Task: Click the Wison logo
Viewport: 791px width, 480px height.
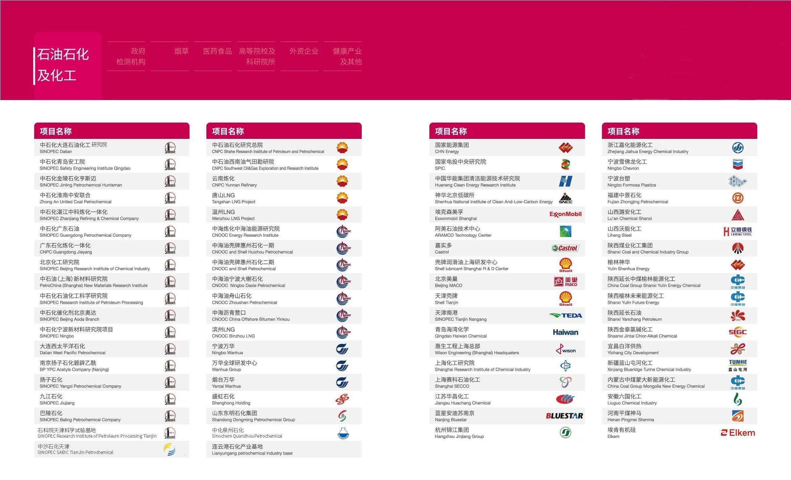Action: (565, 349)
